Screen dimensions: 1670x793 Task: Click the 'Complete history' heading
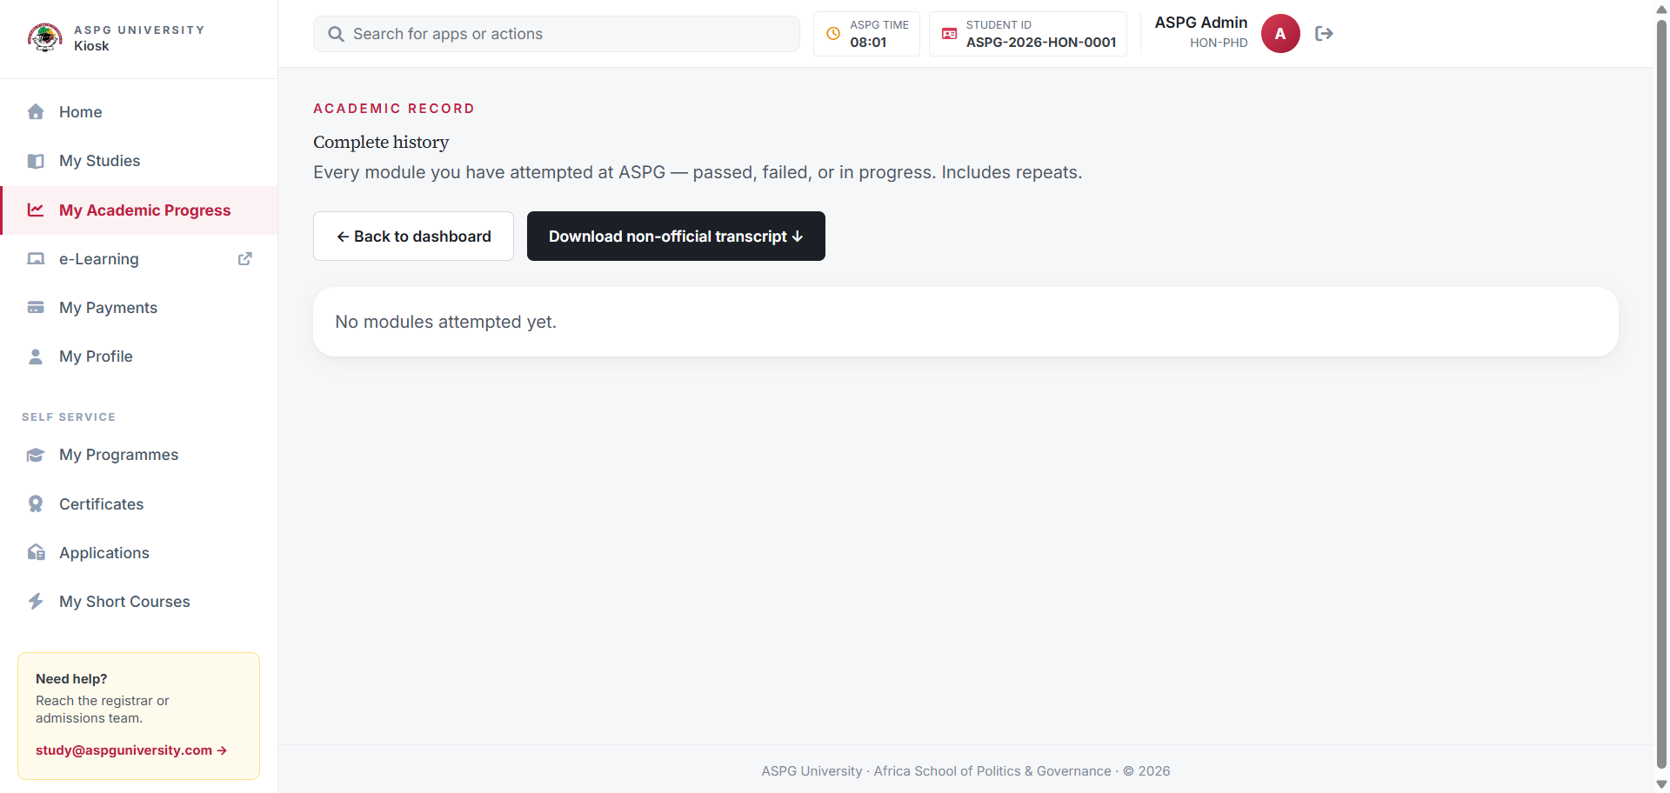[x=381, y=142]
